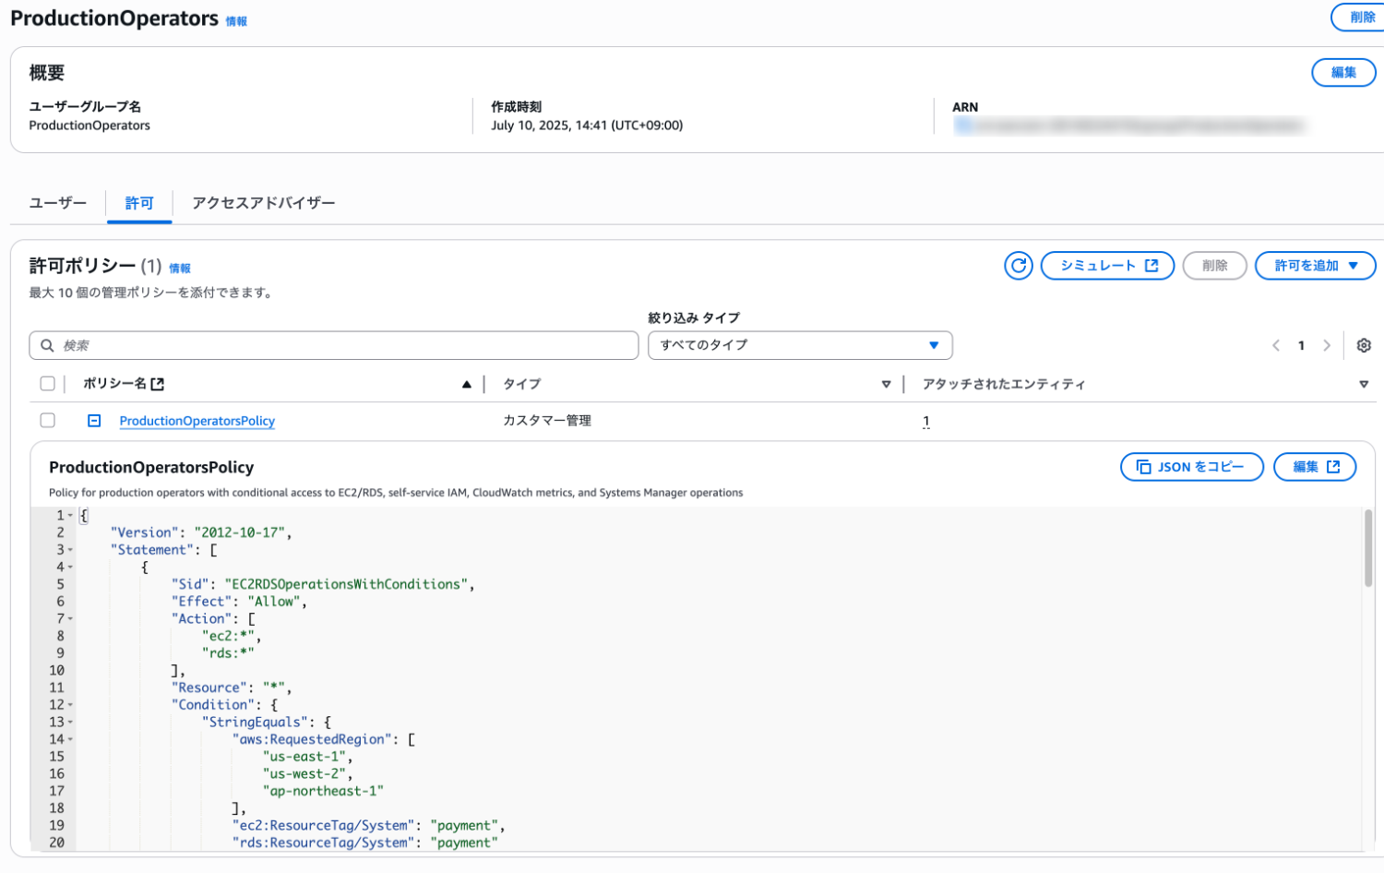1384x873 pixels.
Task: Fold JSON line 3 Statement array
Action: coord(70,550)
